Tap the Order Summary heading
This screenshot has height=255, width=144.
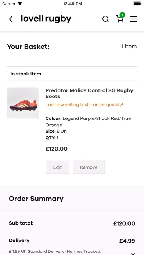pos(36,199)
